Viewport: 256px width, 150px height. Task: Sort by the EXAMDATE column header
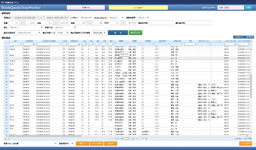tap(49, 41)
